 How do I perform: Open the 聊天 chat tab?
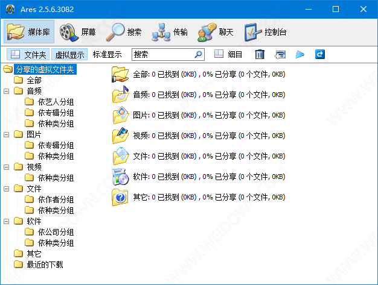[216, 32]
